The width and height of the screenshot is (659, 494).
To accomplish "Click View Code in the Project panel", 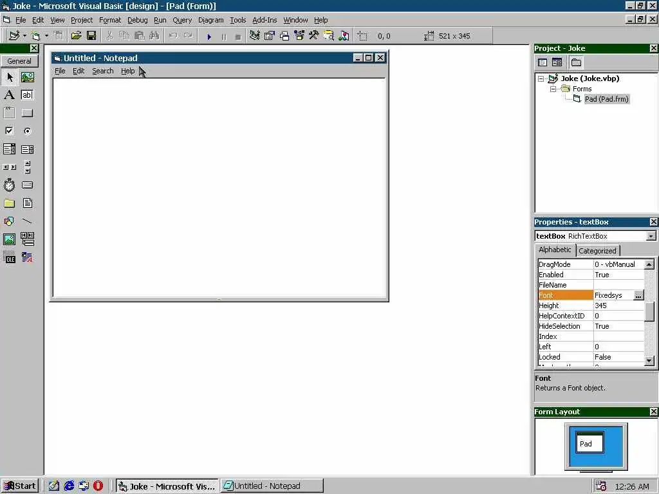I will (543, 62).
